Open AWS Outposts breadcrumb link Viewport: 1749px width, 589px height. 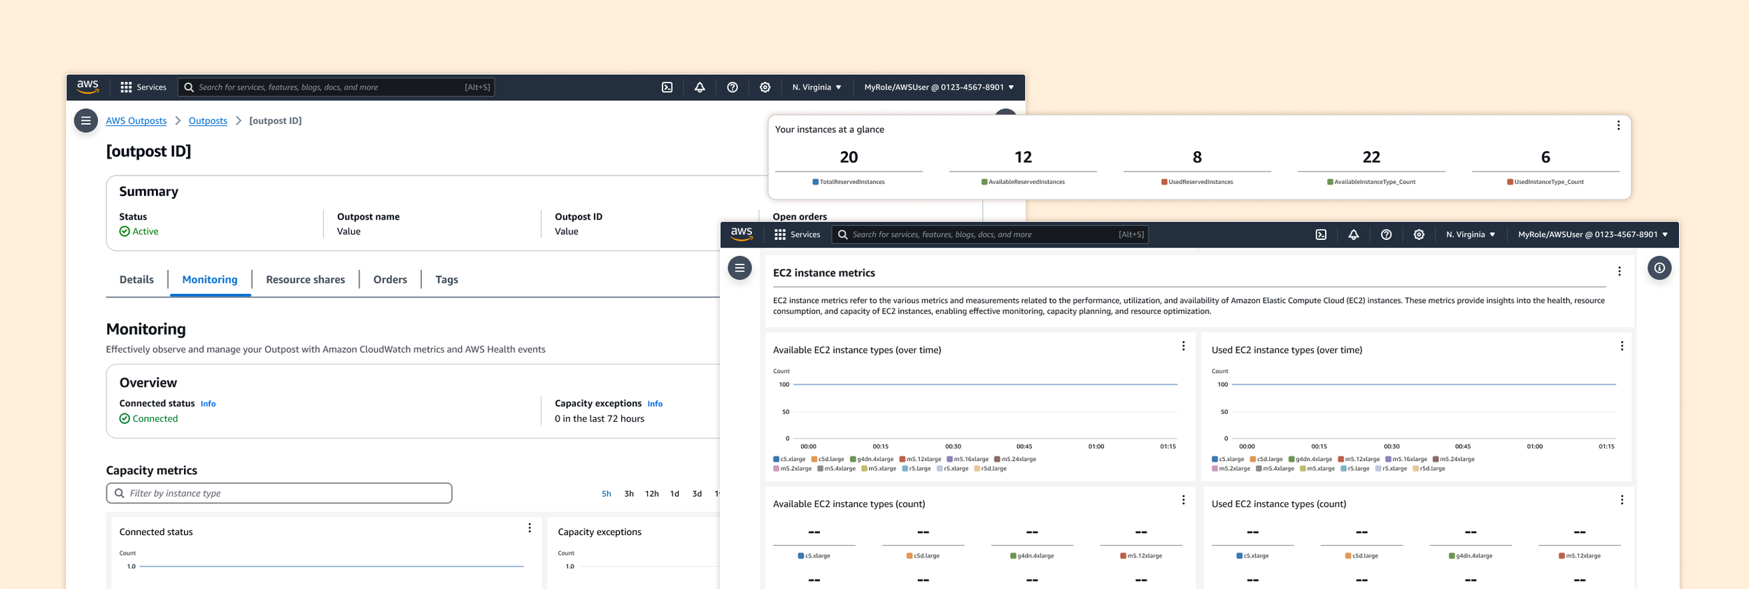coord(136,121)
